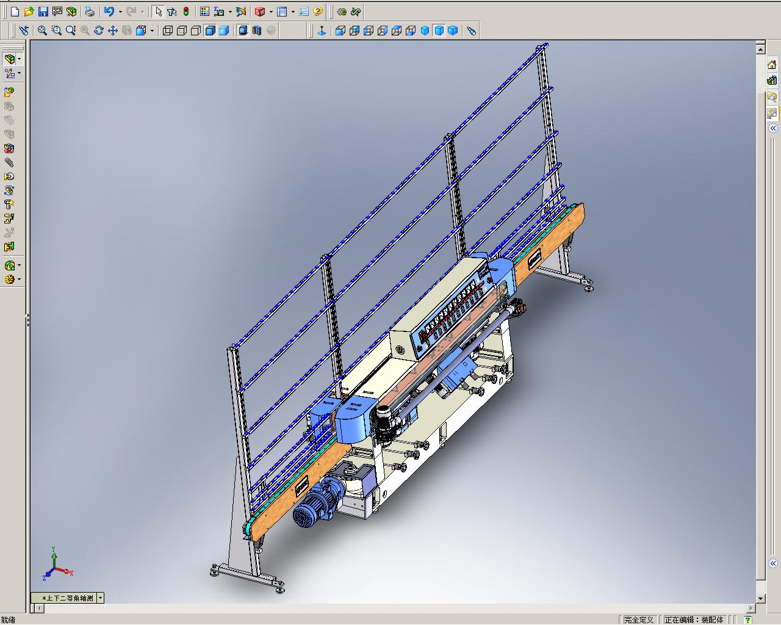Switch to hidden lines removed display
This screenshot has height=625, width=781.
tap(196, 31)
